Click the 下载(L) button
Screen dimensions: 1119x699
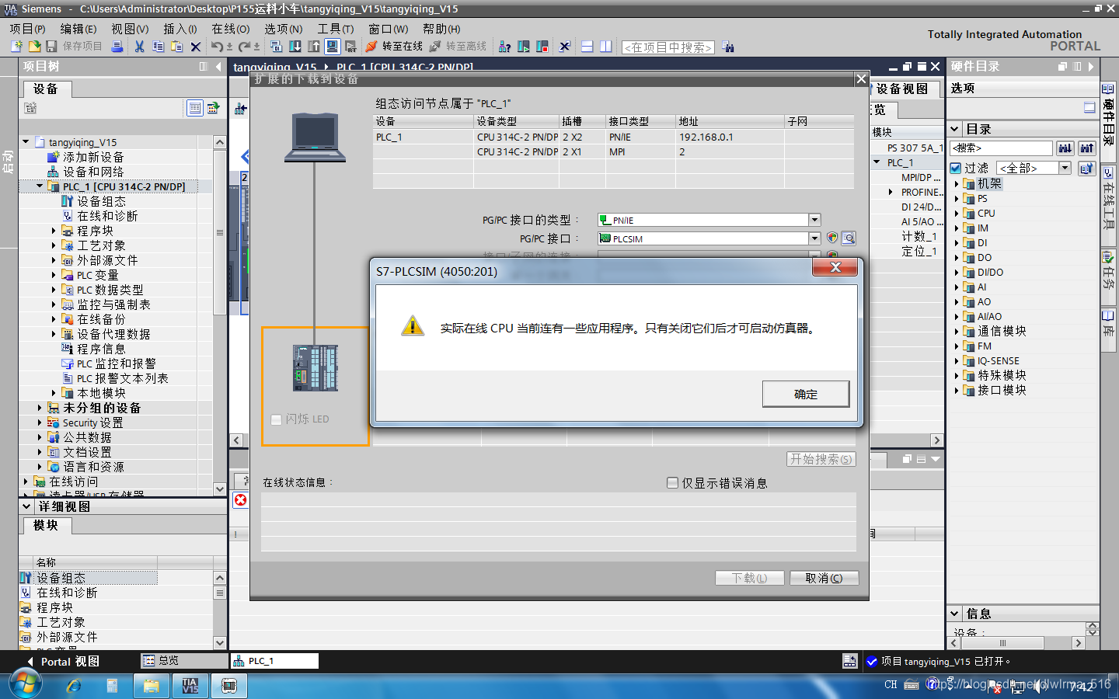(749, 578)
